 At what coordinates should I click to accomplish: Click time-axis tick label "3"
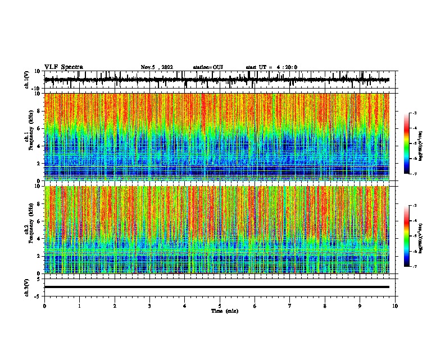(x=149, y=306)
